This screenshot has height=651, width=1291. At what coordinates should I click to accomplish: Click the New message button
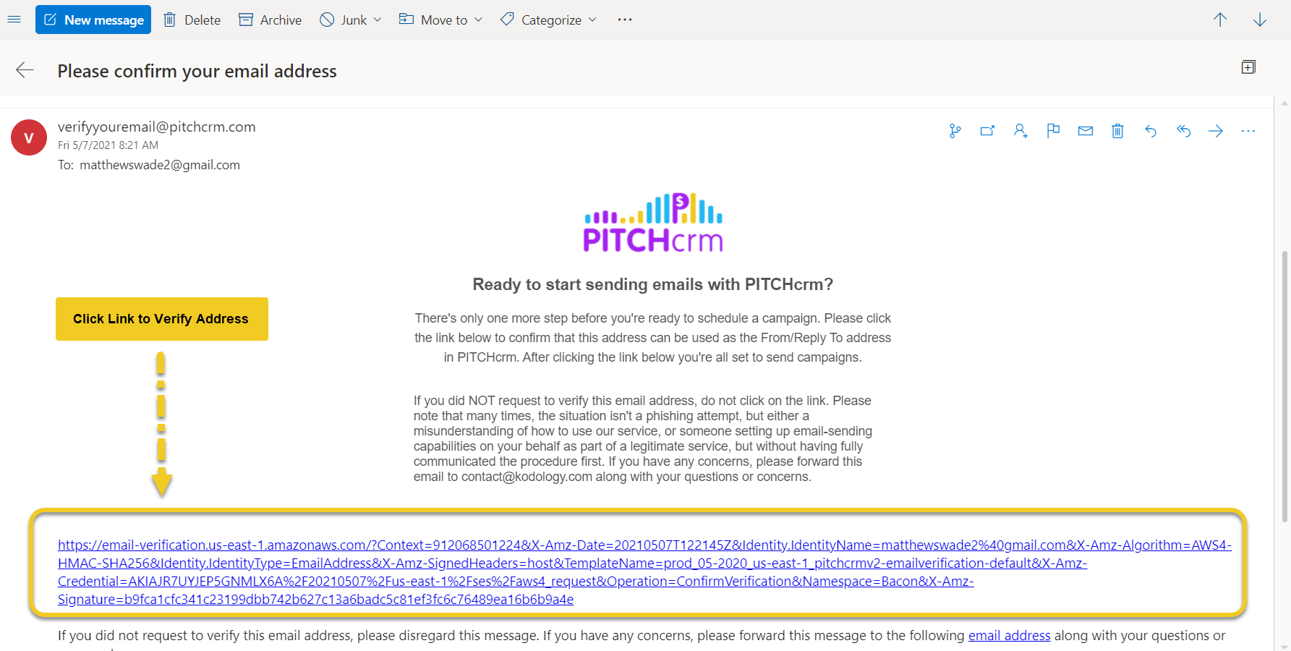(x=93, y=20)
